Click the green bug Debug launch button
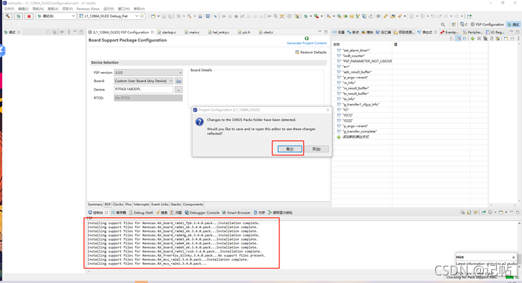Screen dimensions: 522x283 18,16
